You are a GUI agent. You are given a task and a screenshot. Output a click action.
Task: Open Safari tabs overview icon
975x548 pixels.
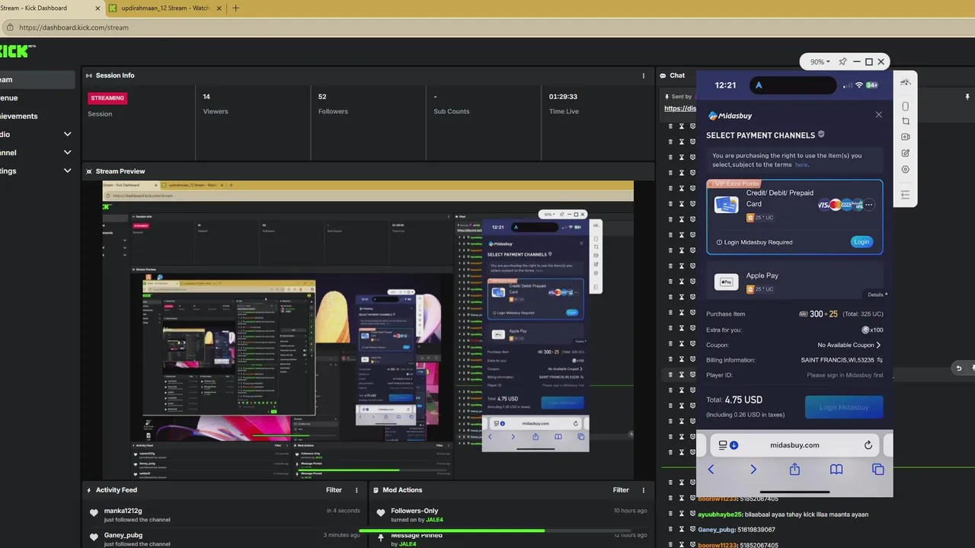877,470
